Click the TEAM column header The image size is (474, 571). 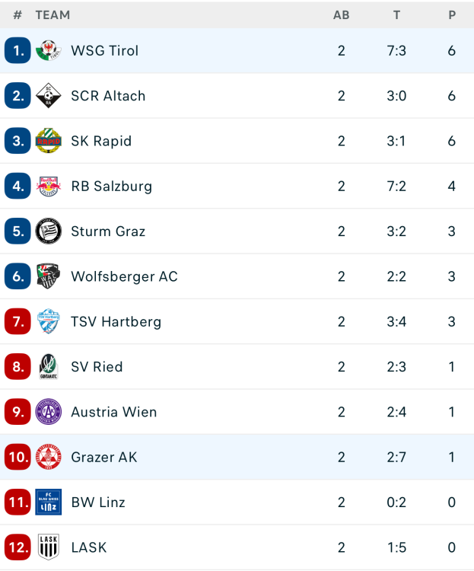tap(52, 14)
